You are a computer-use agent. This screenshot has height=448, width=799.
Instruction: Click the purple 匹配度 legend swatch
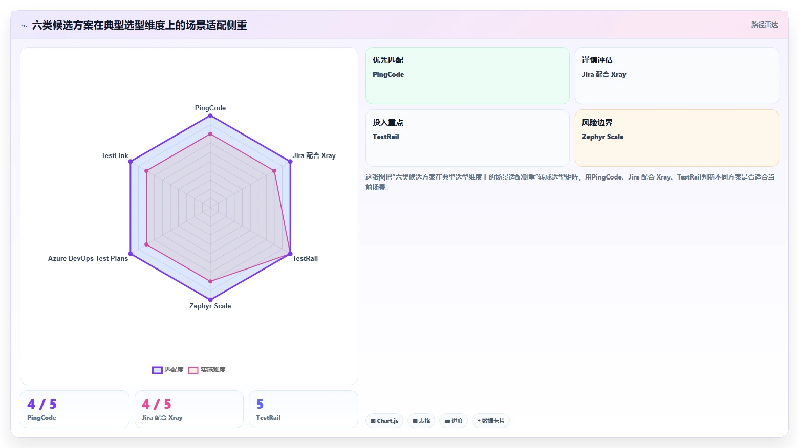coord(157,370)
